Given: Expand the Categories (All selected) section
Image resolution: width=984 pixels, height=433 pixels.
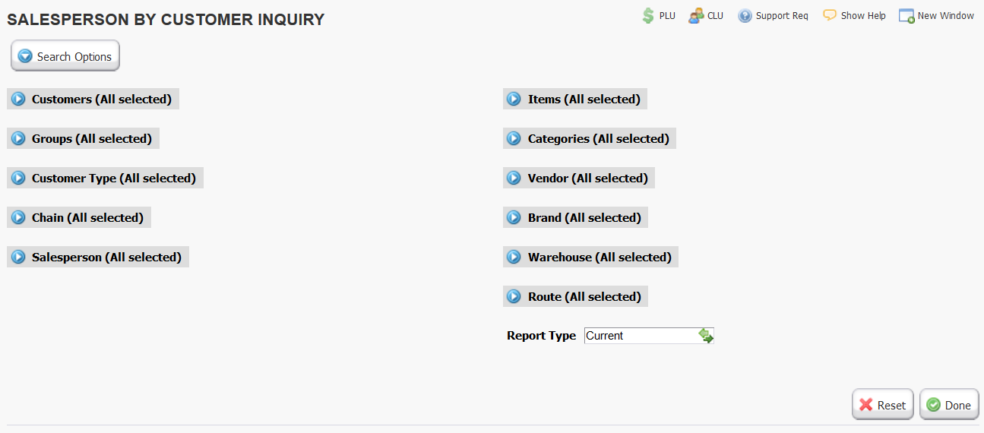Looking at the screenshot, I should tap(590, 139).
